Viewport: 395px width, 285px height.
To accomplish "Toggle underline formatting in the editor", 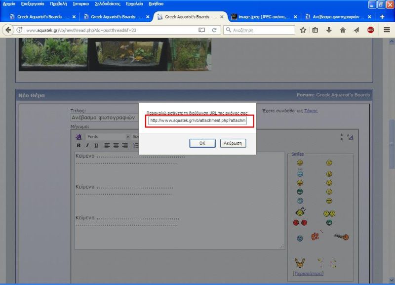I will pyautogui.click(x=96, y=146).
